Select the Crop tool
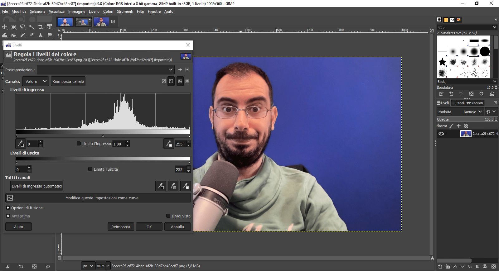This screenshot has width=499, height=271. (41, 27)
